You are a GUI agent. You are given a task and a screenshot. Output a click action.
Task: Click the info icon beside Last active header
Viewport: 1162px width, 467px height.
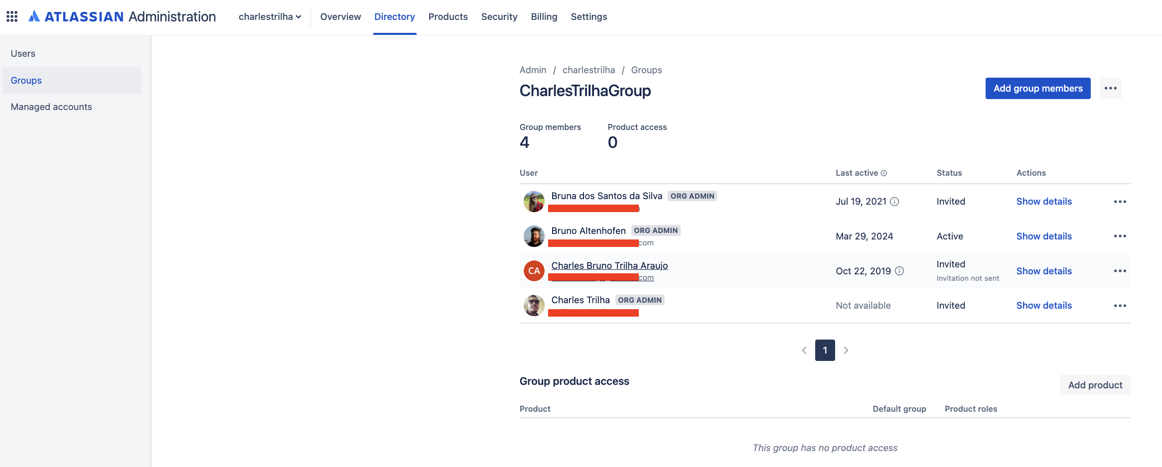884,173
